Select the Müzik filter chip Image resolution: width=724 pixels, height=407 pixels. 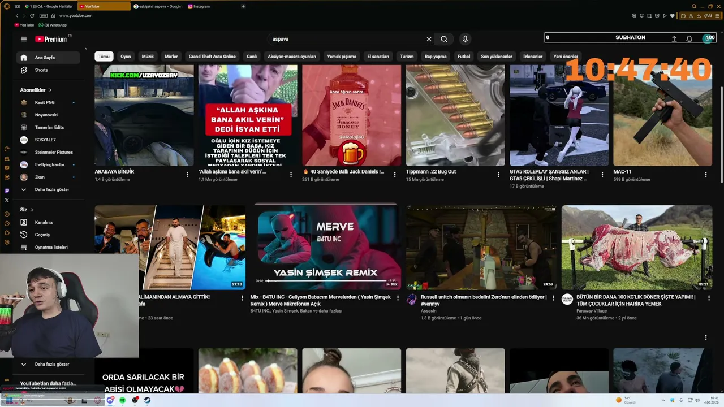click(148, 57)
